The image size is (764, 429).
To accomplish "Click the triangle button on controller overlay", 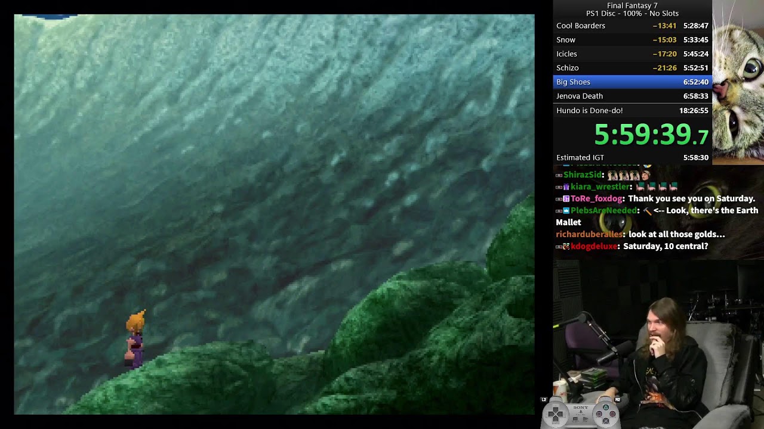I will (x=606, y=407).
